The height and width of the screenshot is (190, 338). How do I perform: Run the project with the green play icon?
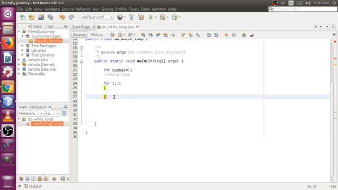coord(151,17)
